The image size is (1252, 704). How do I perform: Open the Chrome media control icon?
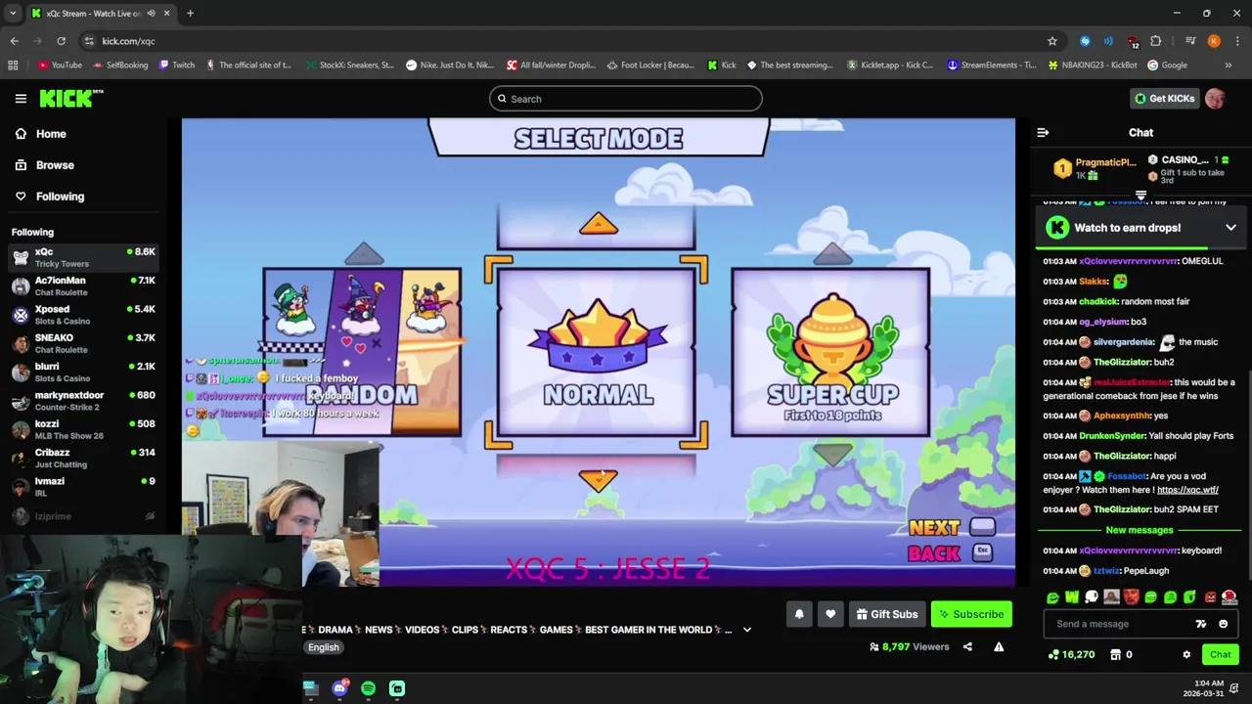coord(1189,41)
